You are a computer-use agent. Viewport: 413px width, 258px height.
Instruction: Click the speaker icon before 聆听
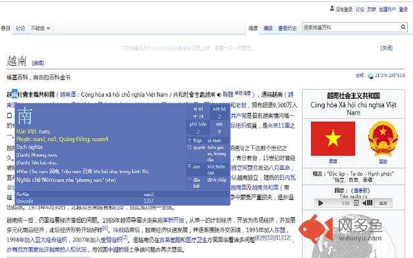click(x=219, y=95)
